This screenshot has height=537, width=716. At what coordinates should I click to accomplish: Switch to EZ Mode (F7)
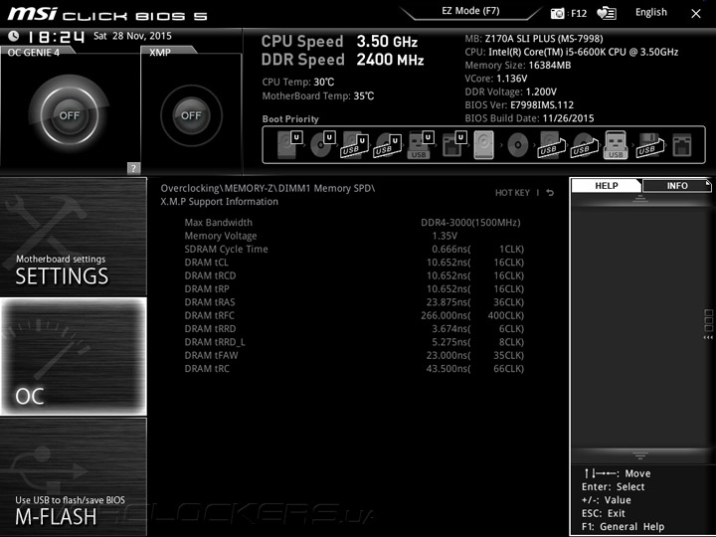click(x=470, y=11)
